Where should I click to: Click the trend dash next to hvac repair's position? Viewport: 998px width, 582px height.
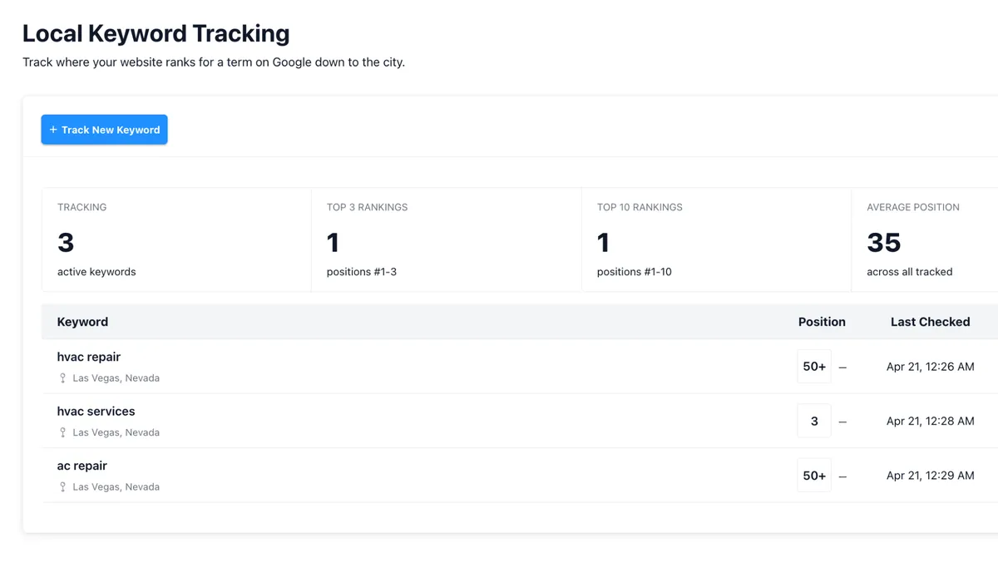click(x=842, y=366)
